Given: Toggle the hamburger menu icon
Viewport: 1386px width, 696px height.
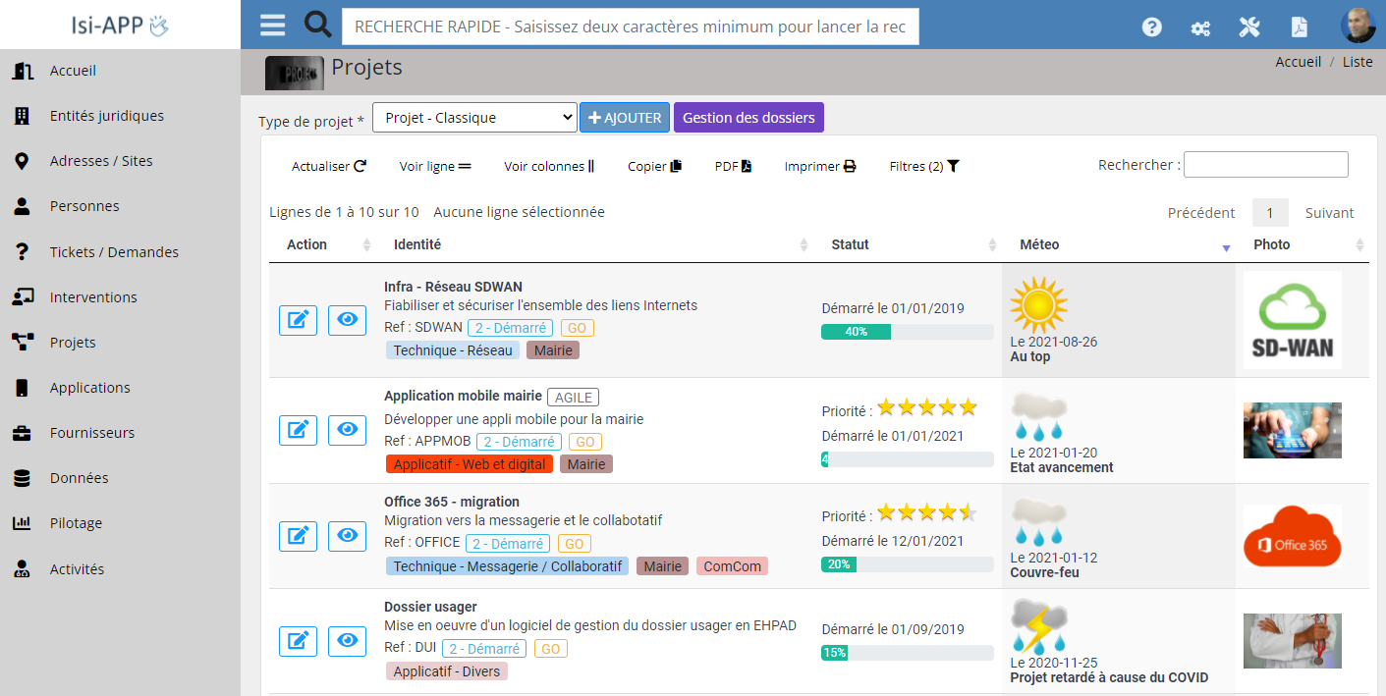Looking at the screenshot, I should 272,26.
